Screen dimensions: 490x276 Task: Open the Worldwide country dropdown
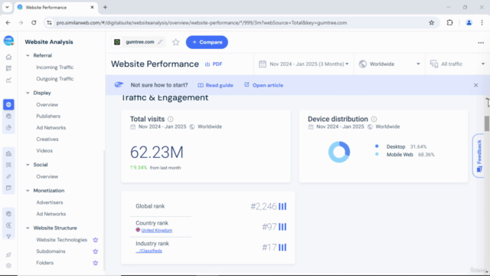point(390,64)
